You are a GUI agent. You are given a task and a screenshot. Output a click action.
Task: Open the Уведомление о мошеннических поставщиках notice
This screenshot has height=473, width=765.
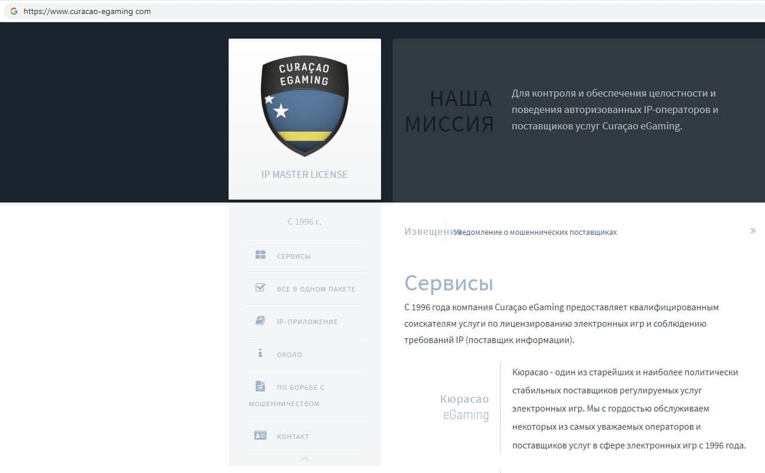(x=535, y=232)
